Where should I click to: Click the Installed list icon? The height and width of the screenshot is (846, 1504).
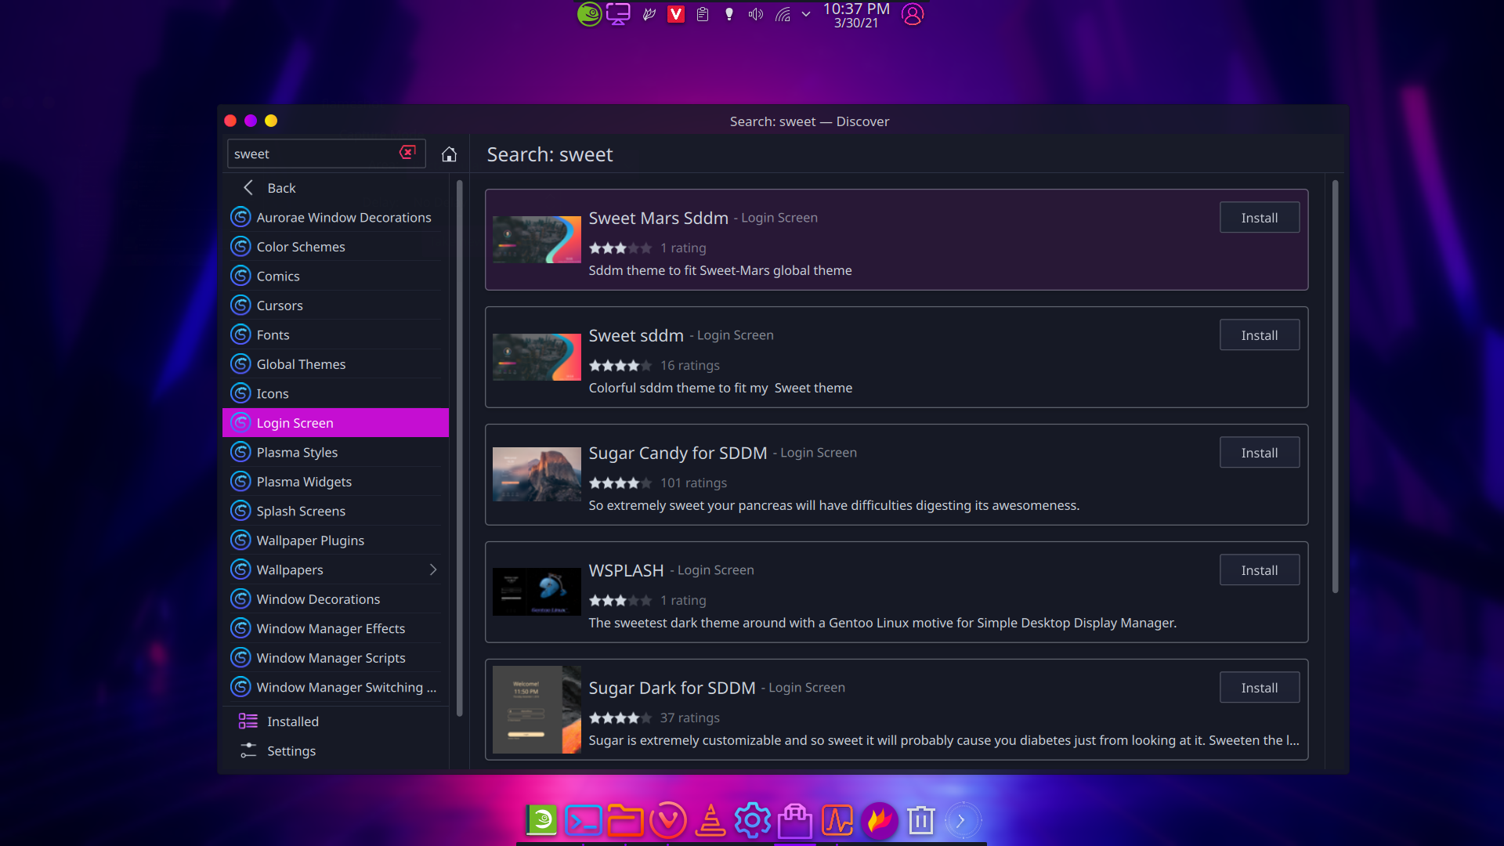248,721
